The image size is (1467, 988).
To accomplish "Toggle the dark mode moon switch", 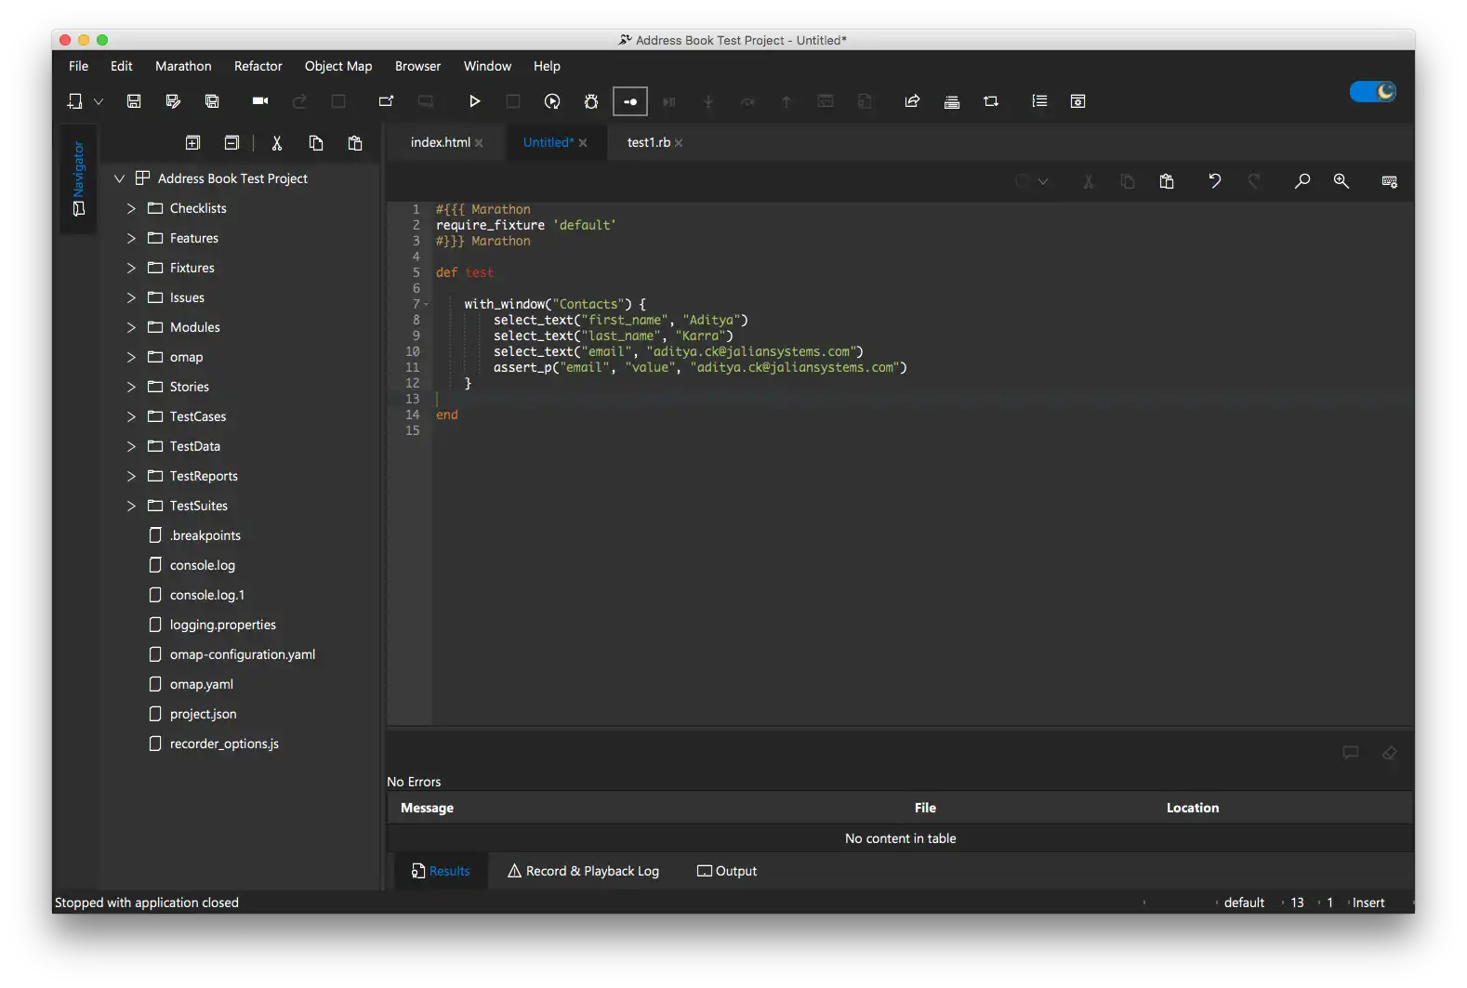I will click(1373, 92).
